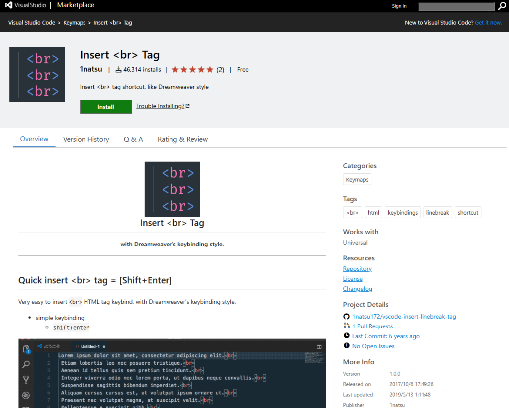The height and width of the screenshot is (408, 509).
Task: Click the Search icon in the editor screenshot
Action: click(x=26, y=364)
